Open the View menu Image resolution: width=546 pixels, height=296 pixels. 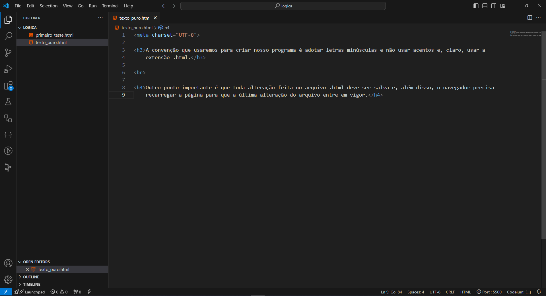[x=67, y=6]
